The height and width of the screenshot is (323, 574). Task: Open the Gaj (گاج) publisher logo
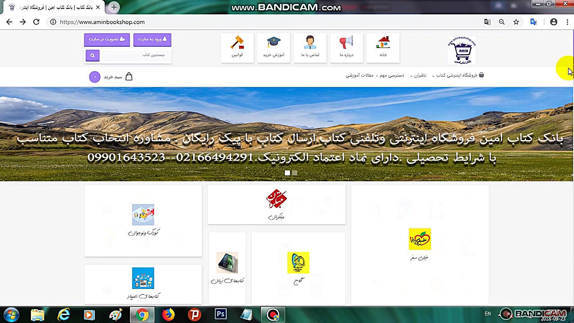298,263
